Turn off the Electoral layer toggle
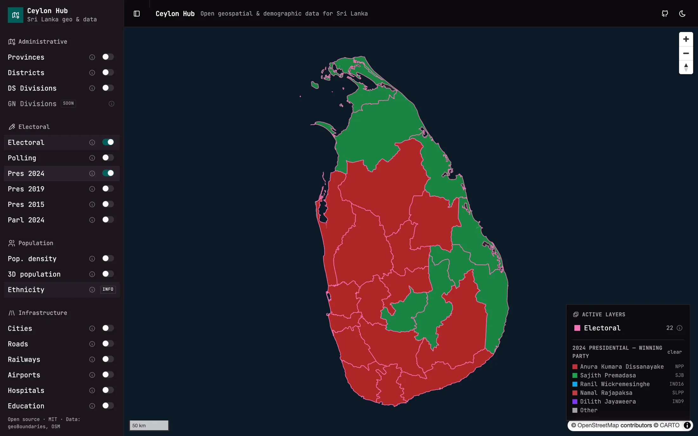Screen dimensions: 698x436 tap(108, 142)
